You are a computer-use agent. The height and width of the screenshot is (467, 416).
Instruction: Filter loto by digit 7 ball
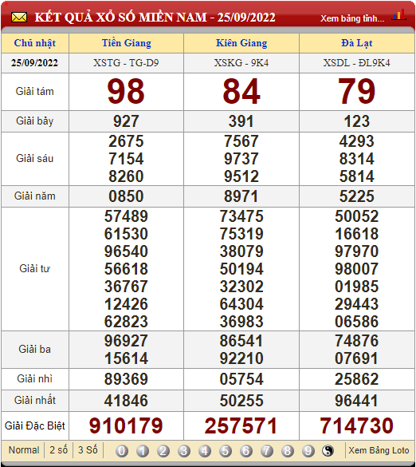tap(267, 451)
